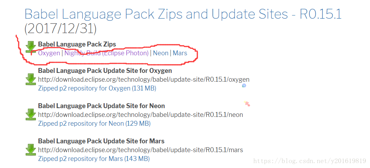Click the Update Site for Neon title
Viewport: 370px width, 168px height.
[101, 106]
